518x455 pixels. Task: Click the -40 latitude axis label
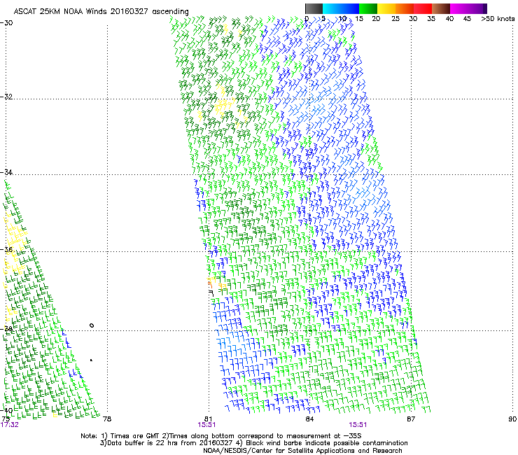tap(6, 410)
